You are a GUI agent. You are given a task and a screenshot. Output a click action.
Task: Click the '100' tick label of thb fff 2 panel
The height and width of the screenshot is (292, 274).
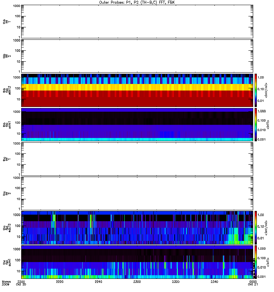(18, 51)
